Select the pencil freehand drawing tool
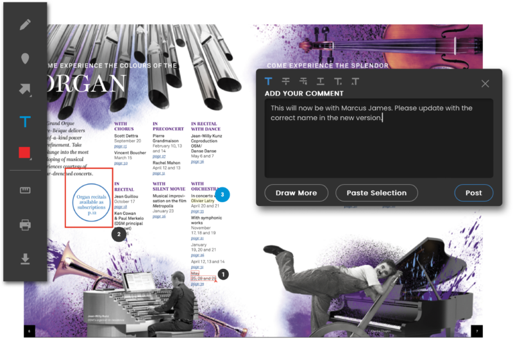Viewport: 513px width, 360px height. pyautogui.click(x=25, y=24)
